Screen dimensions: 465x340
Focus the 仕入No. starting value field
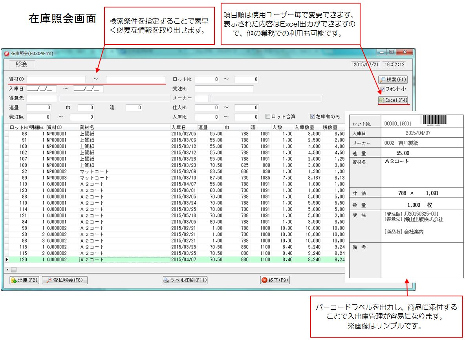coord(207,108)
